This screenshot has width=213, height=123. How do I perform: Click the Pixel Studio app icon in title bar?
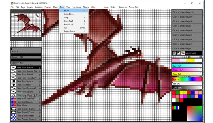(12, 3)
